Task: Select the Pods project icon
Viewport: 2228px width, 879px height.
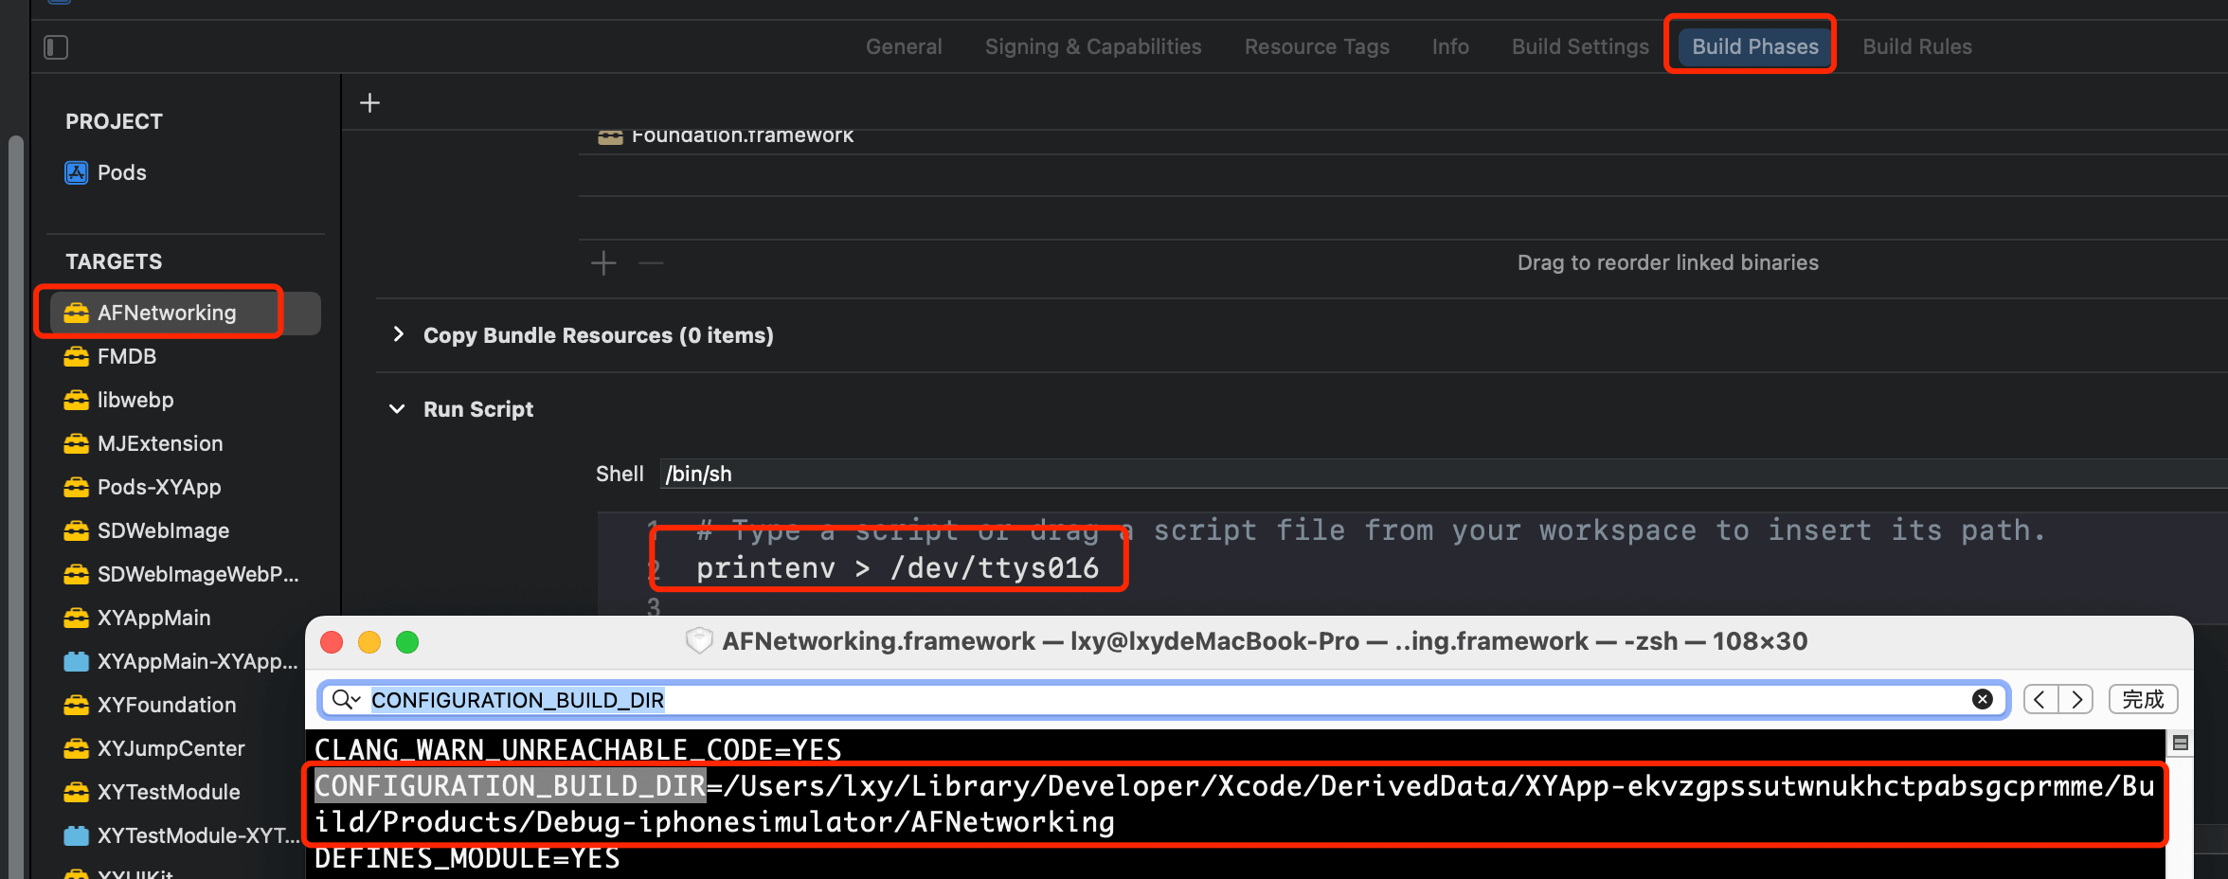Action: 76,172
